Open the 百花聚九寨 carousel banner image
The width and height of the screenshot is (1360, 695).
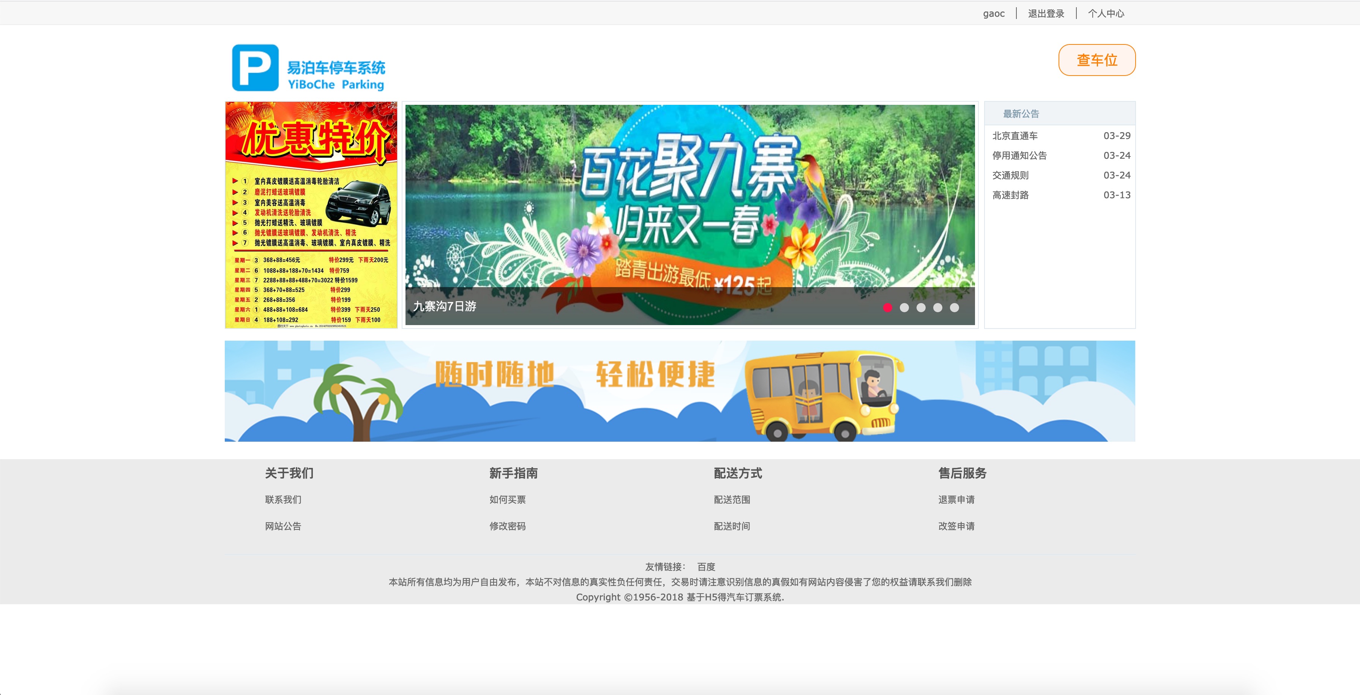click(690, 215)
